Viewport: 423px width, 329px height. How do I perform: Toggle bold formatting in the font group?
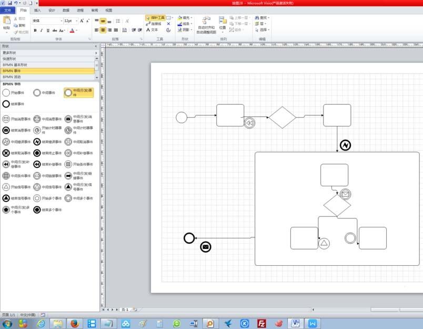point(35,30)
